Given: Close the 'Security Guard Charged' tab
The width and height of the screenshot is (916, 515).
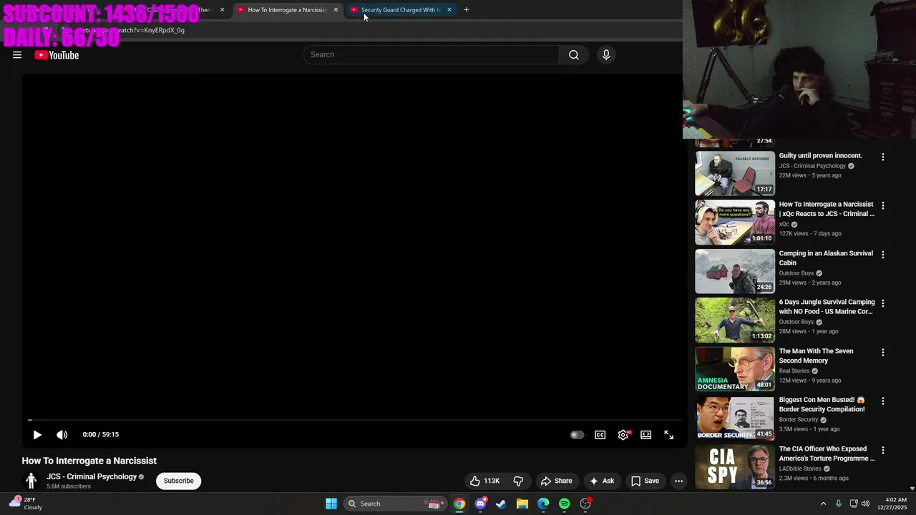Looking at the screenshot, I should 449,10.
